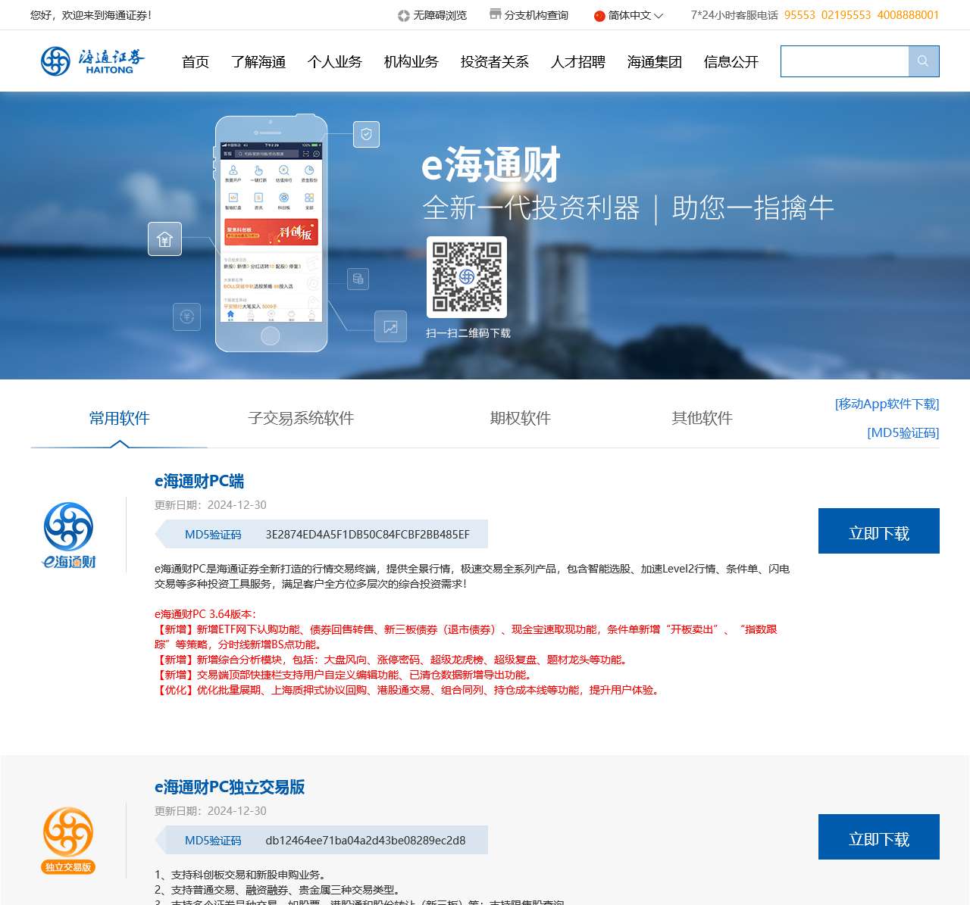Click hotline number 02195553
Image resolution: width=970 pixels, height=905 pixels.
[x=846, y=15]
